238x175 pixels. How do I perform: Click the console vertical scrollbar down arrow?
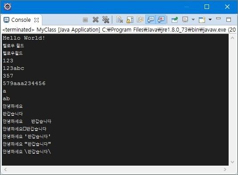(x=232, y=162)
